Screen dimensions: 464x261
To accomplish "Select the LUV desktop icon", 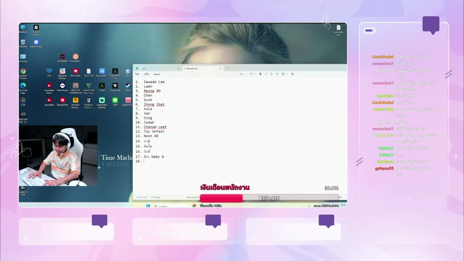I will point(49,73).
